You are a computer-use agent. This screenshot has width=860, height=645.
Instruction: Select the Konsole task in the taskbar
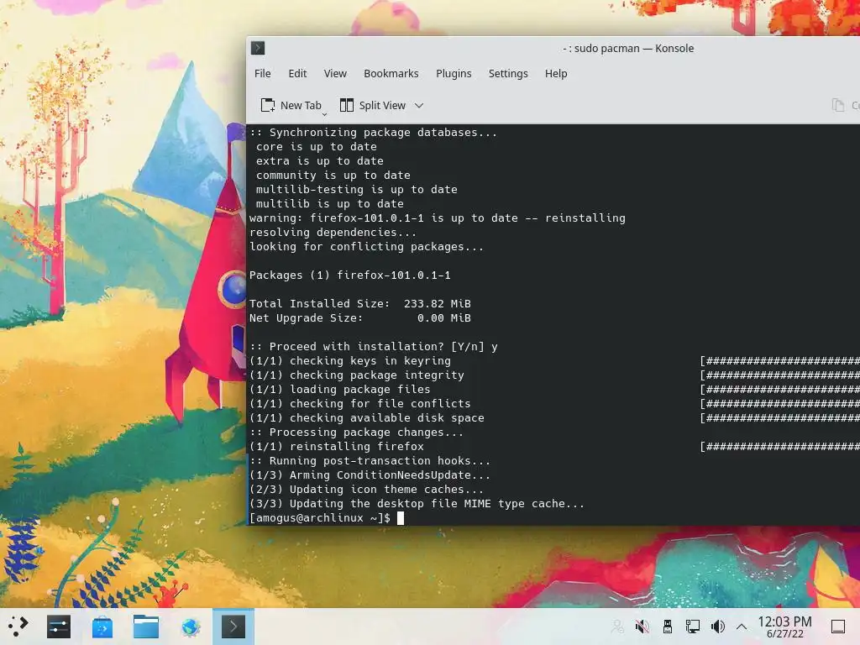[x=233, y=627]
